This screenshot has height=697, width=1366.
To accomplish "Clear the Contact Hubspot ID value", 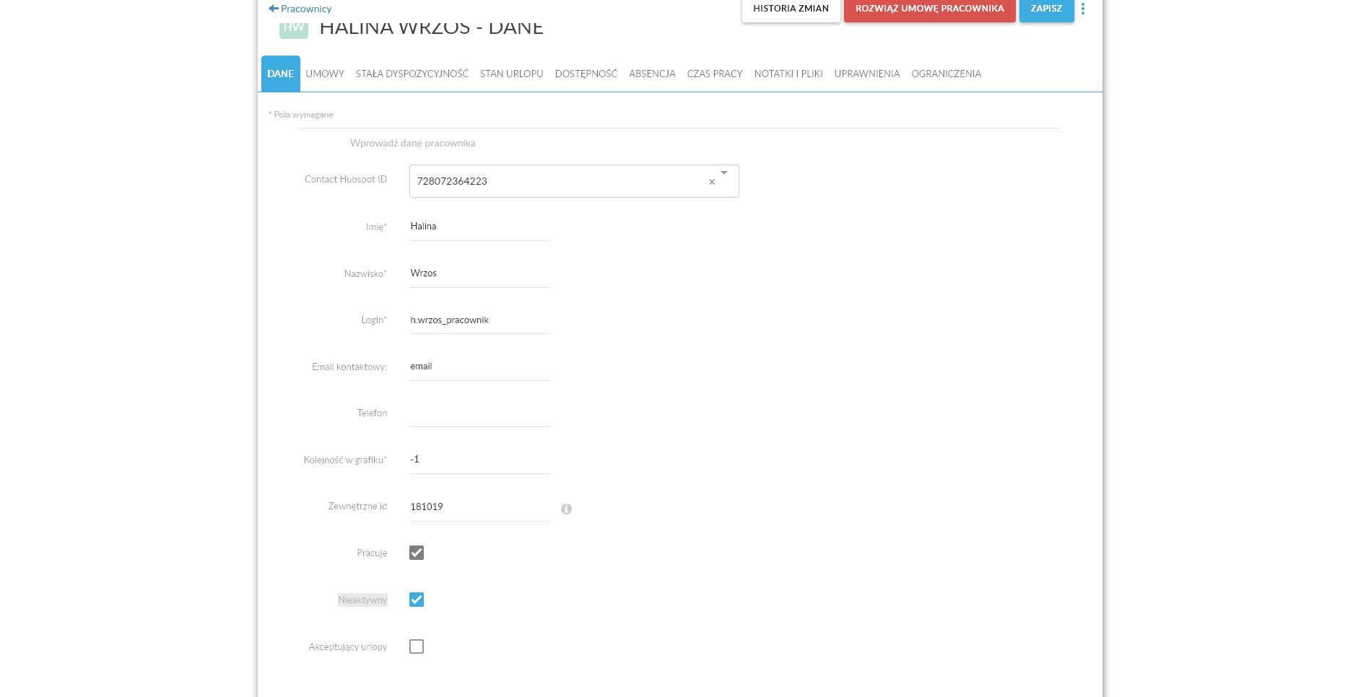I will [x=712, y=182].
